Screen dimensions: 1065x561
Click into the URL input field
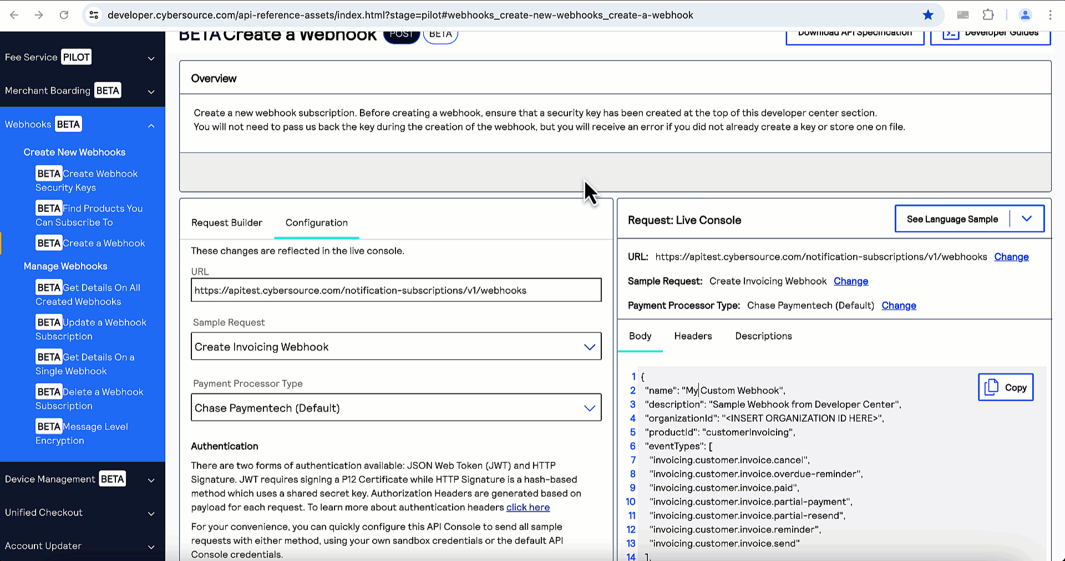tap(395, 290)
